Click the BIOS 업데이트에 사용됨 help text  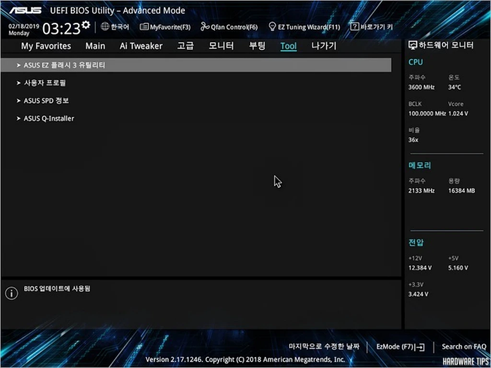(57, 288)
